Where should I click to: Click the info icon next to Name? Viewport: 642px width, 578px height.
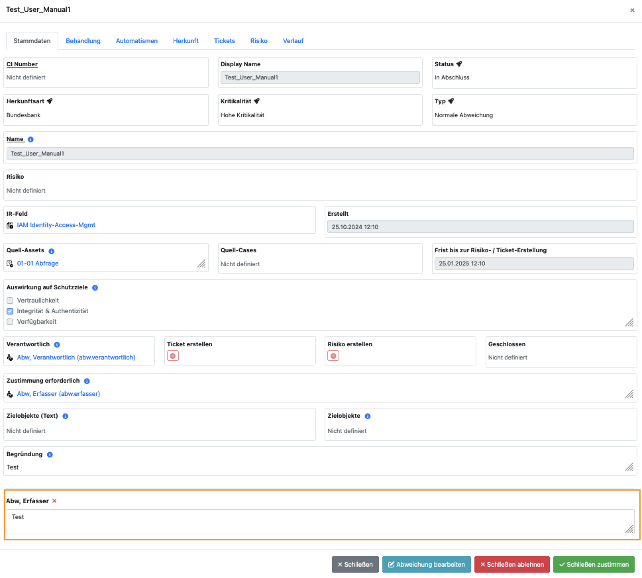point(30,140)
